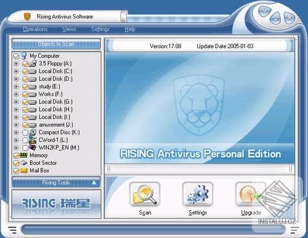
Task: Click the Local Disk (G:) drive icon
Action: (33, 102)
